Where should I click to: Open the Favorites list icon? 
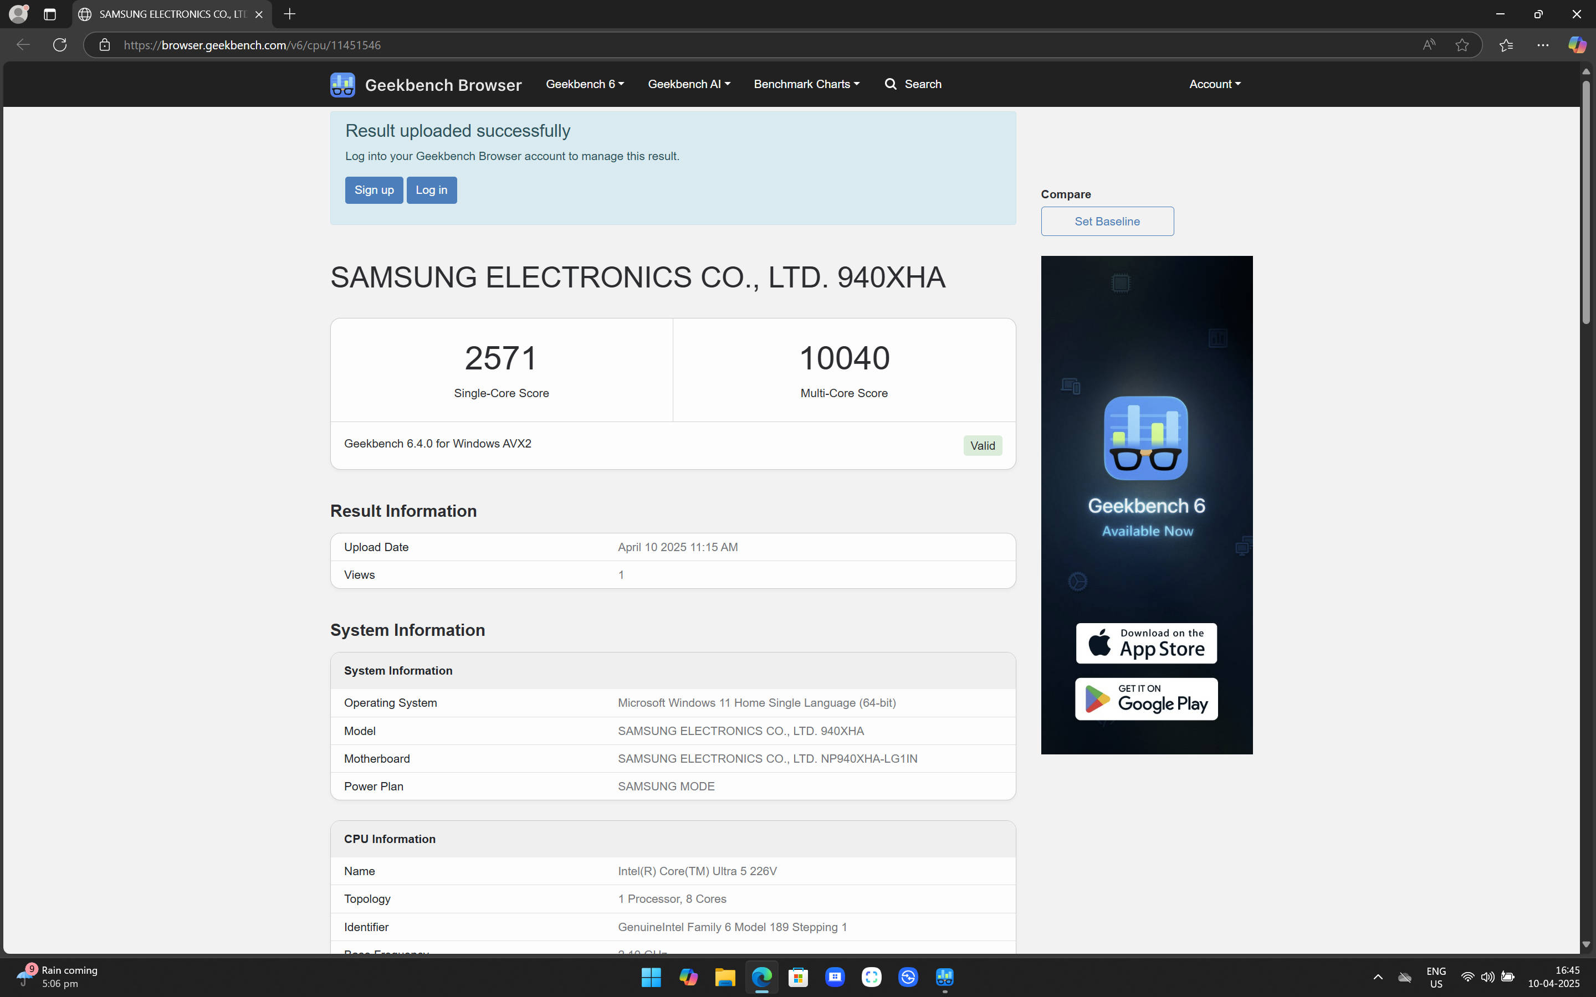click(1506, 45)
